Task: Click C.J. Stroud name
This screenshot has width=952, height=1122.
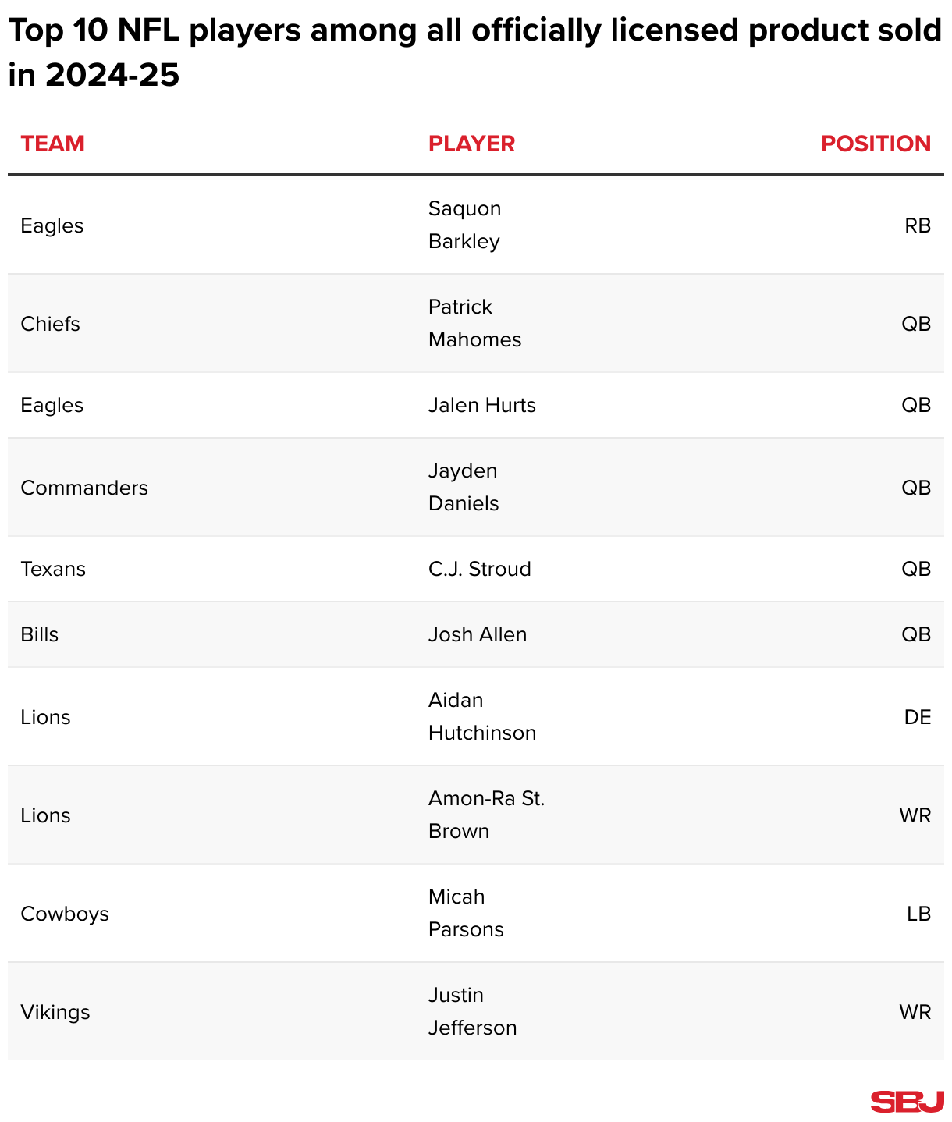Action: coord(479,569)
